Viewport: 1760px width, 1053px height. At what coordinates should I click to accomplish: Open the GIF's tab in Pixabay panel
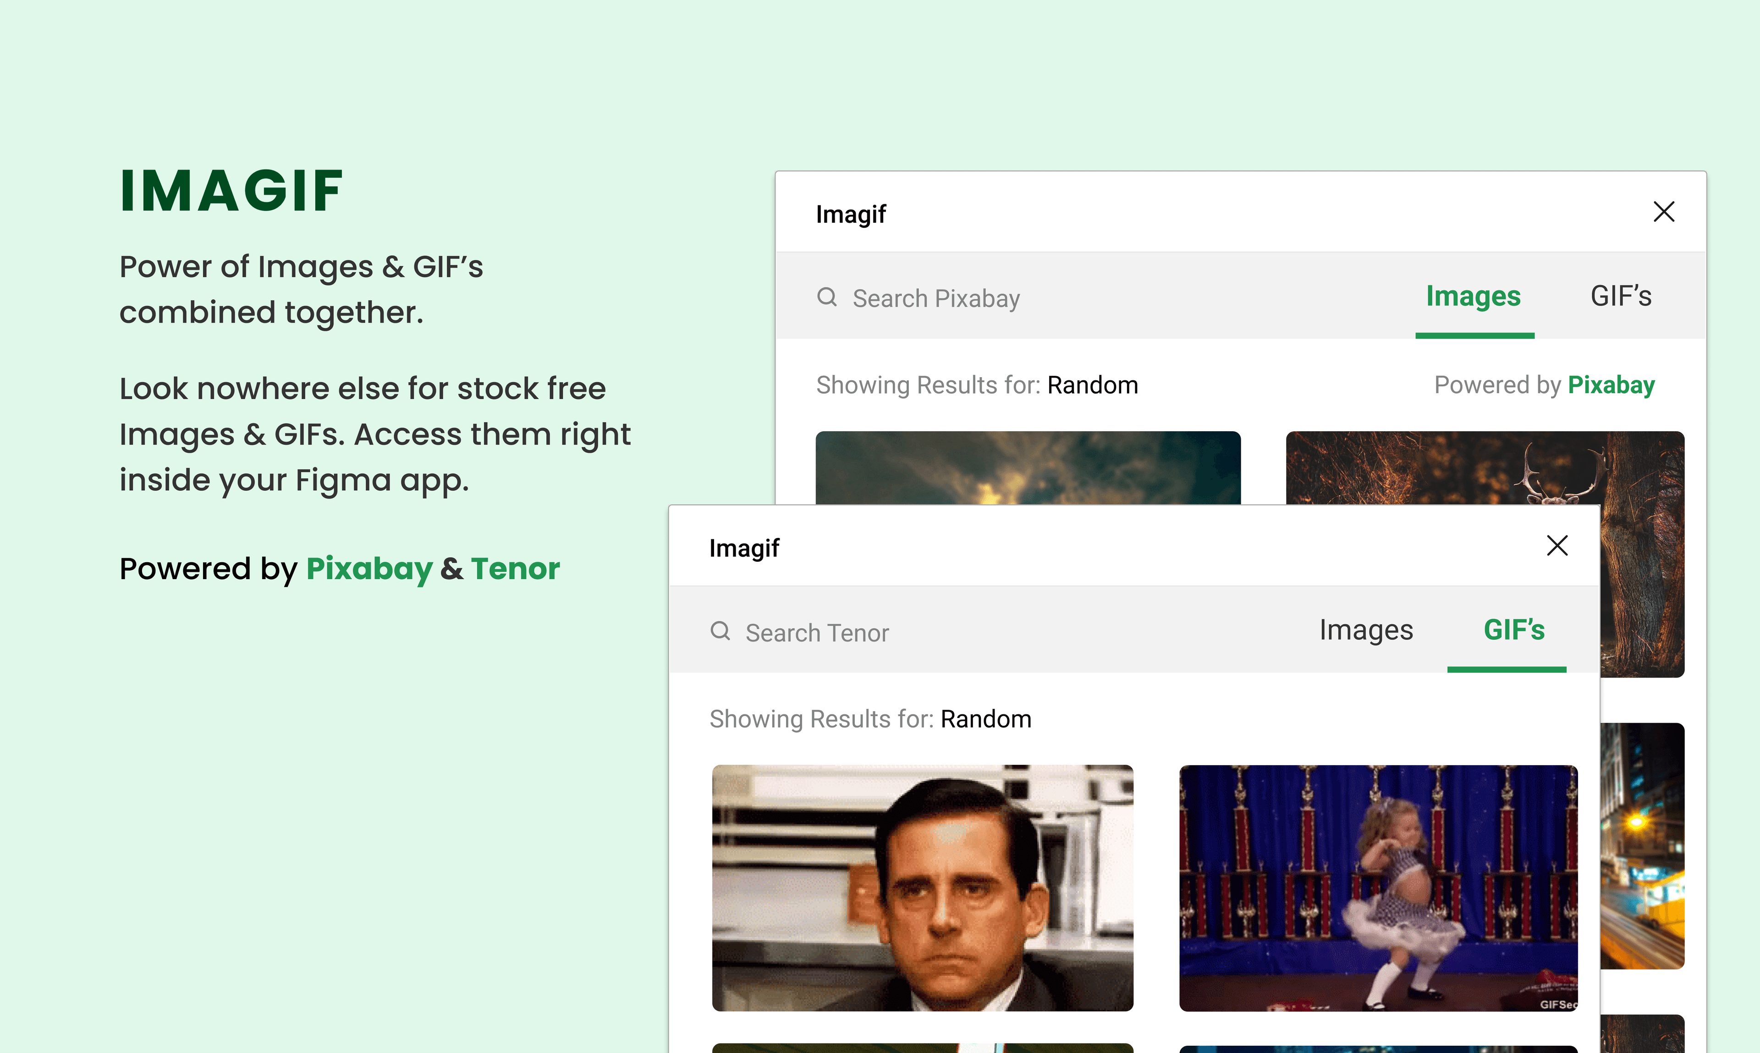[x=1621, y=296]
